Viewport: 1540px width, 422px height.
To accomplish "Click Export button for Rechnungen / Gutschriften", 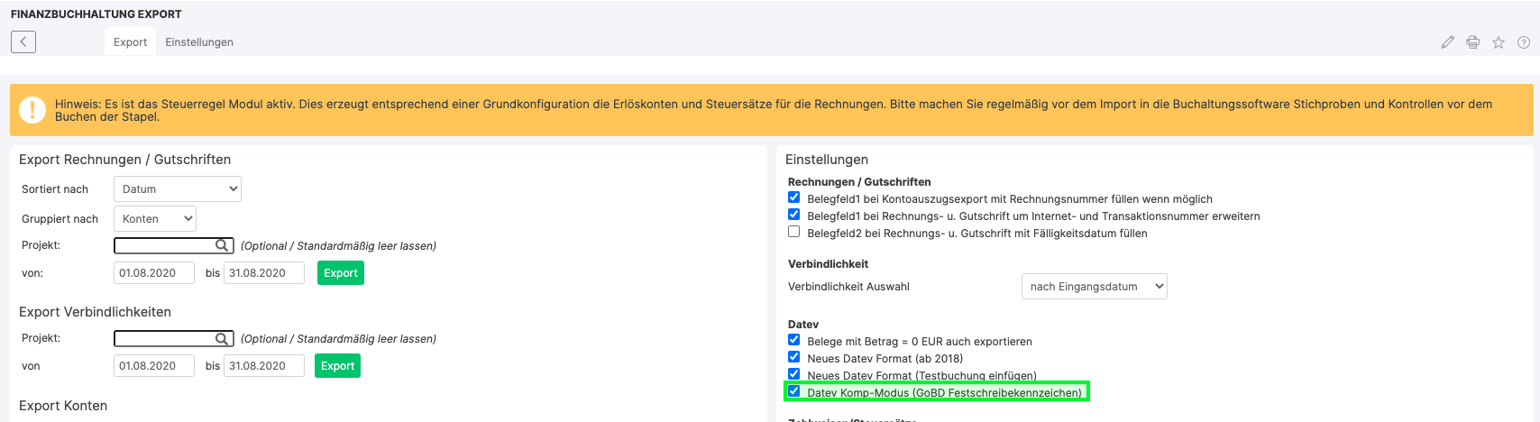I will tap(341, 273).
